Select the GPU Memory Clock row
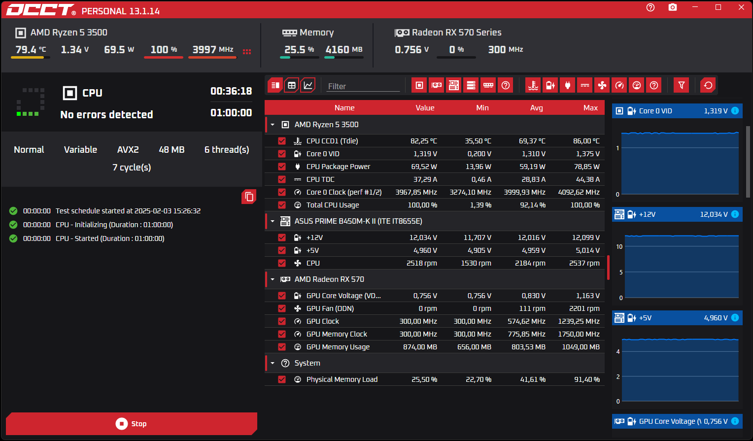This screenshot has width=753, height=441. tap(435, 334)
